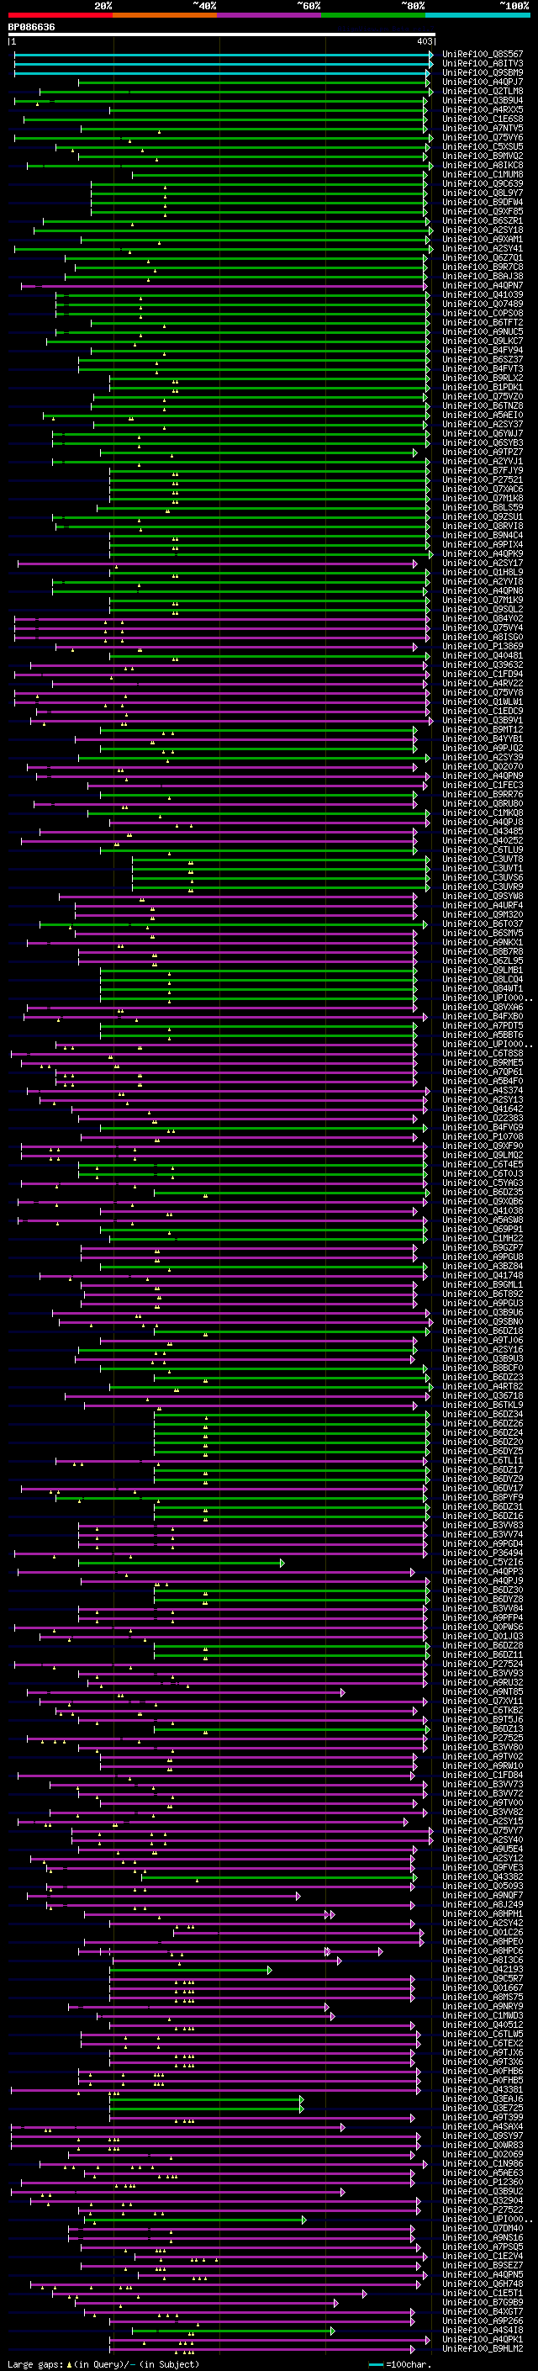
Task: Select the UniRef100_A4RXX5 label
Action: tap(483, 109)
